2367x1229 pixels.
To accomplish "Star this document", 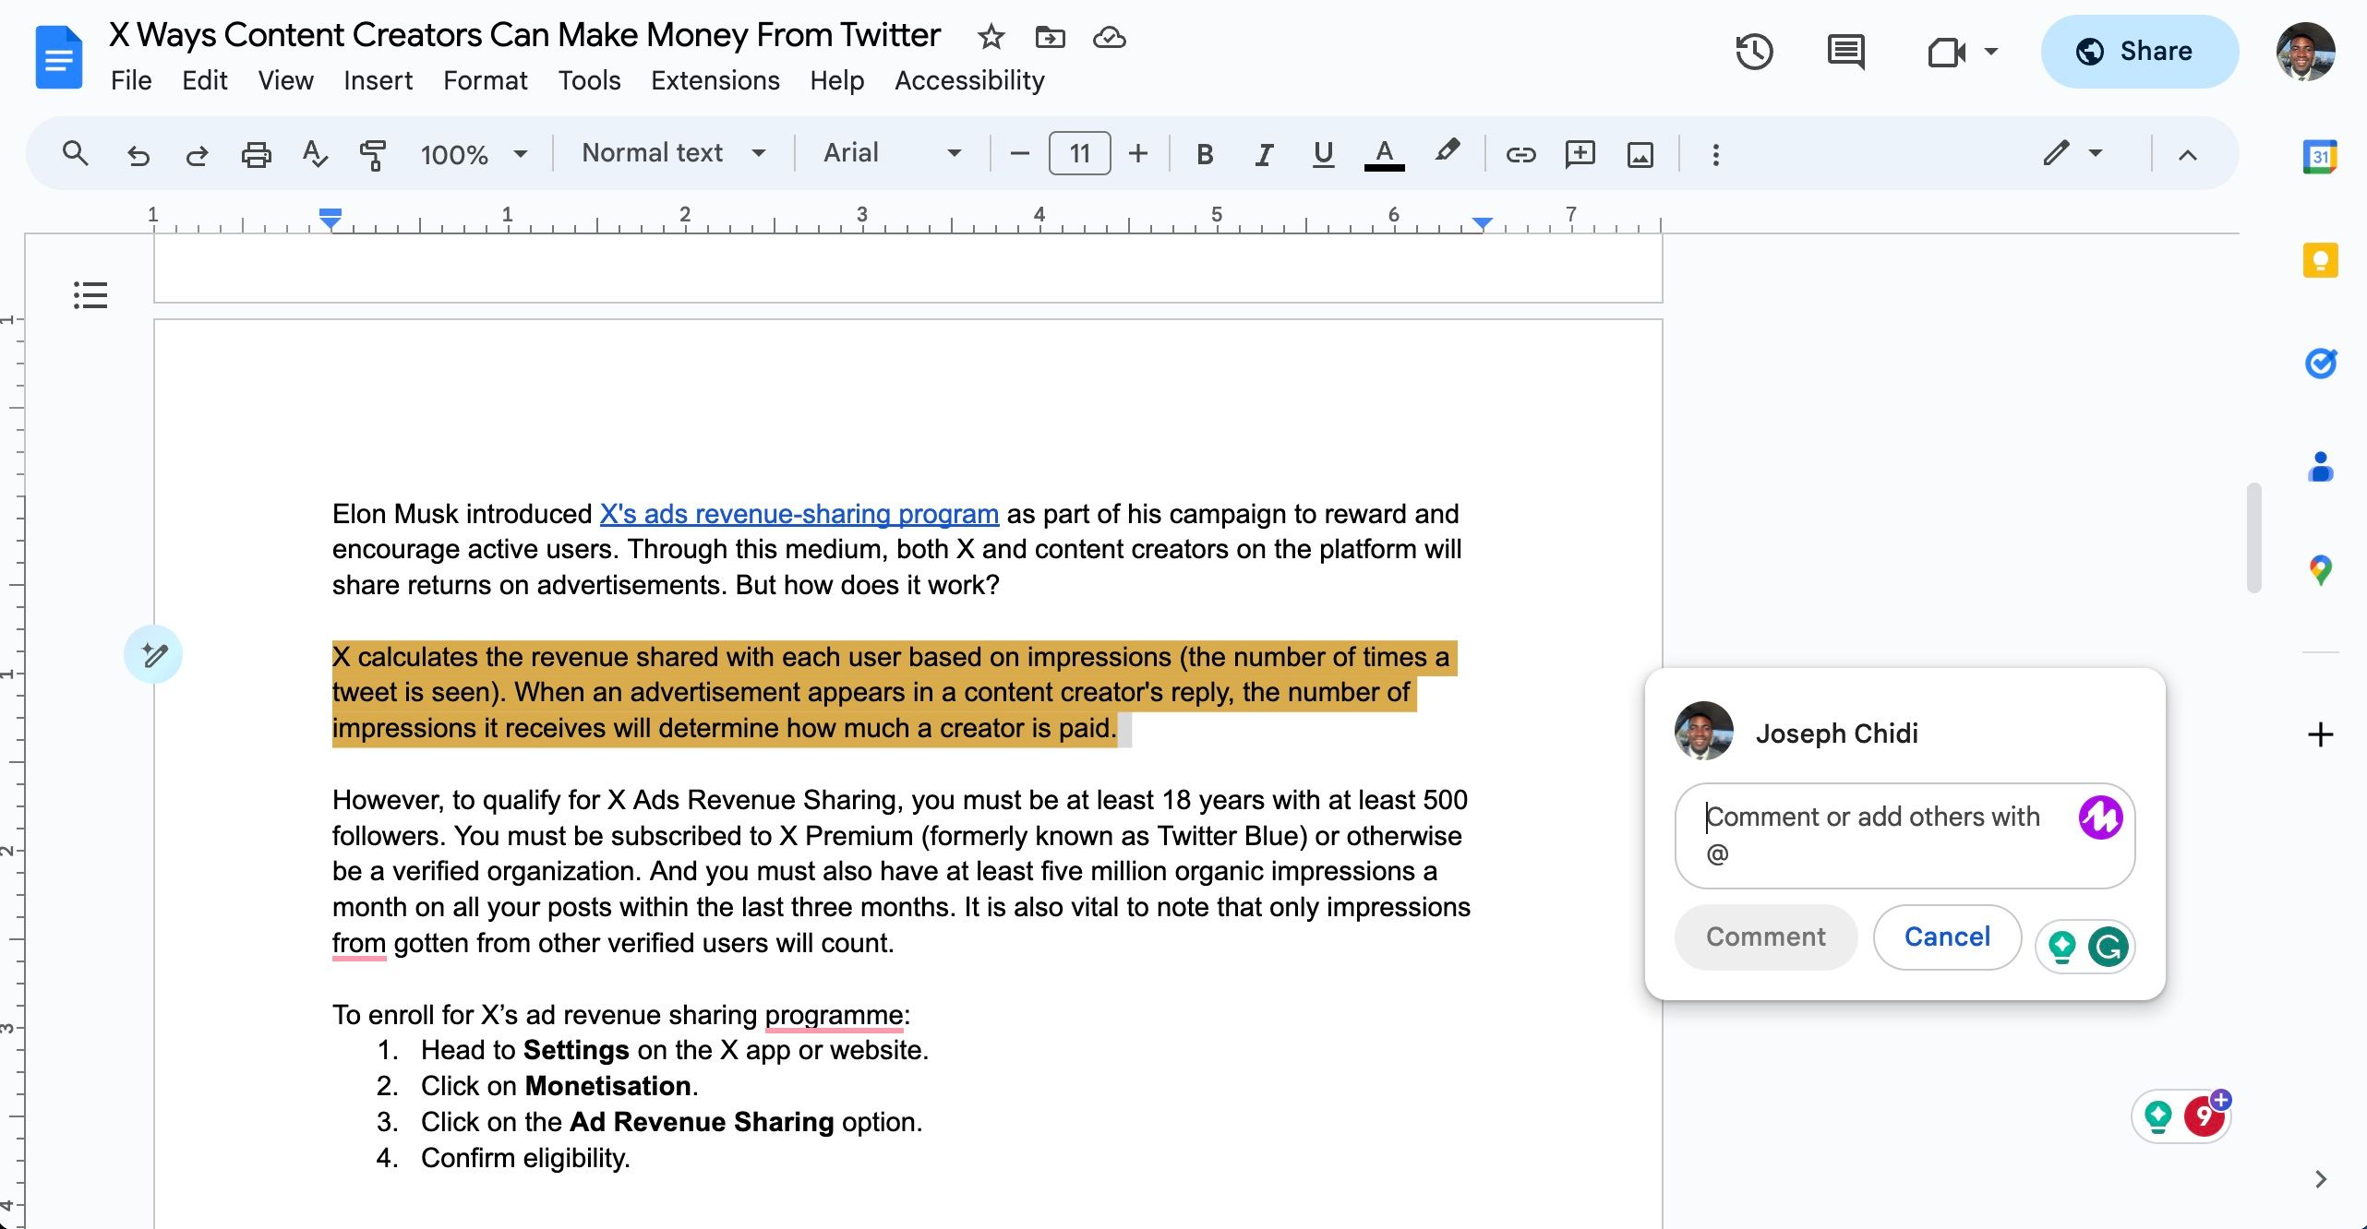I will [x=991, y=37].
